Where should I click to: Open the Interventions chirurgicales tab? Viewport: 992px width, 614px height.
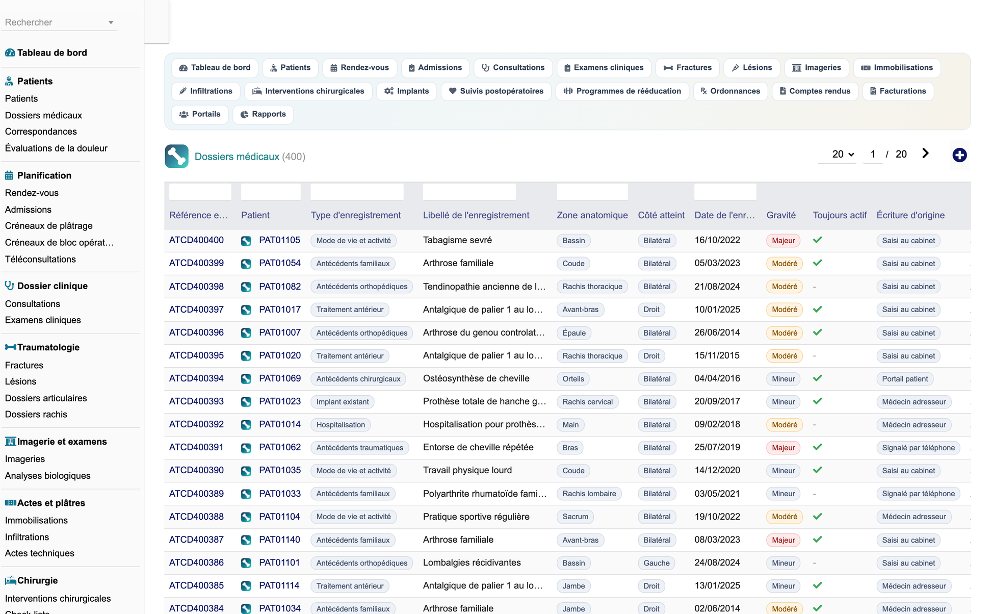click(308, 91)
